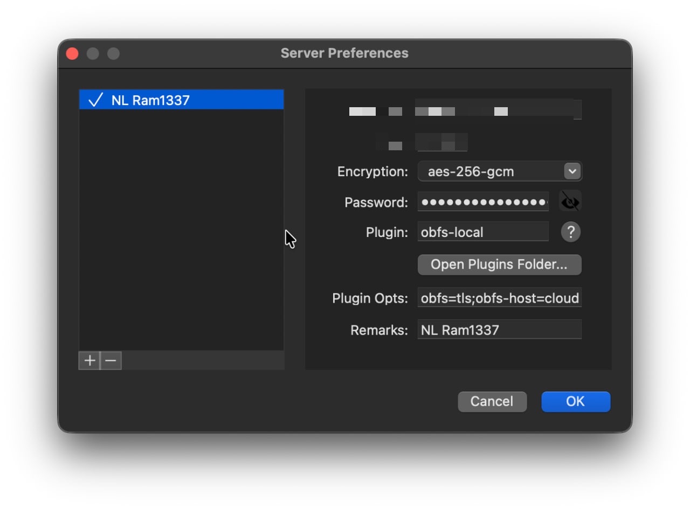Click the help icon next to Plugin field
Image resolution: width=690 pixels, height=509 pixels.
tap(570, 232)
